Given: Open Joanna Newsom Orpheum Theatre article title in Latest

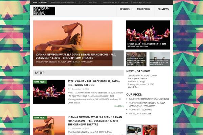Looking at the screenshot, I should click(x=95, y=121).
